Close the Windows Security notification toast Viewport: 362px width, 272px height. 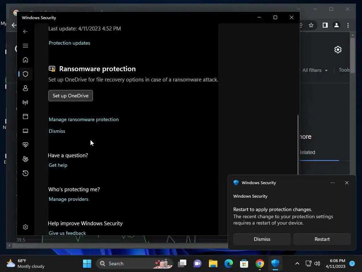point(347,183)
